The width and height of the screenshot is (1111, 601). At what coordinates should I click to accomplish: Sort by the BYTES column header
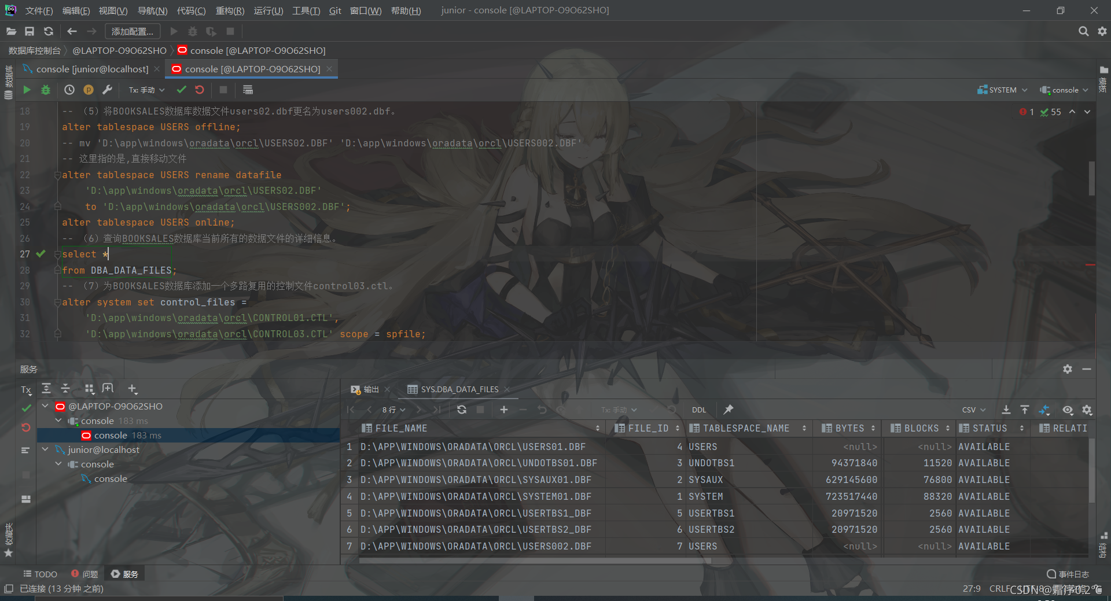pyautogui.click(x=848, y=428)
